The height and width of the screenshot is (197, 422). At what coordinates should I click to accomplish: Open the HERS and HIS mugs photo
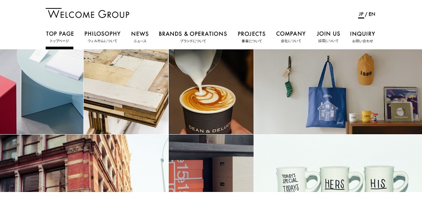(x=338, y=163)
